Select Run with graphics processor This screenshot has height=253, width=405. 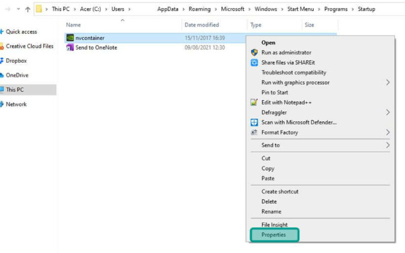(295, 82)
